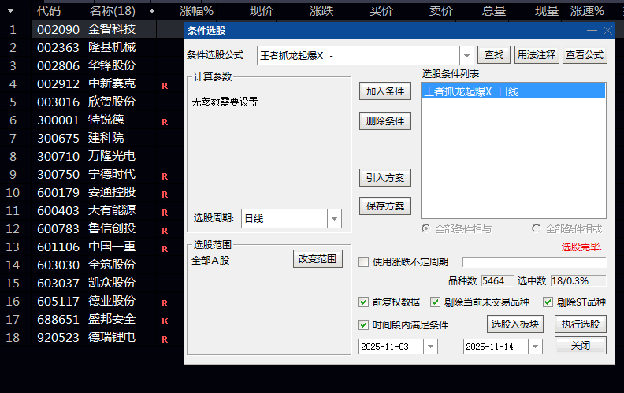Select 全部条件相或 radio button
This screenshot has height=393, width=624.
[x=536, y=228]
